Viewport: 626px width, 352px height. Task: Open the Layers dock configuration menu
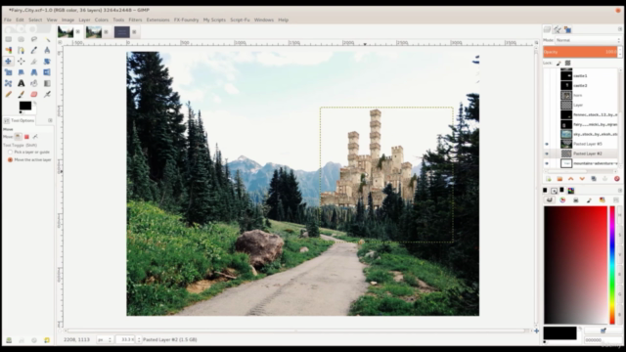click(x=619, y=29)
